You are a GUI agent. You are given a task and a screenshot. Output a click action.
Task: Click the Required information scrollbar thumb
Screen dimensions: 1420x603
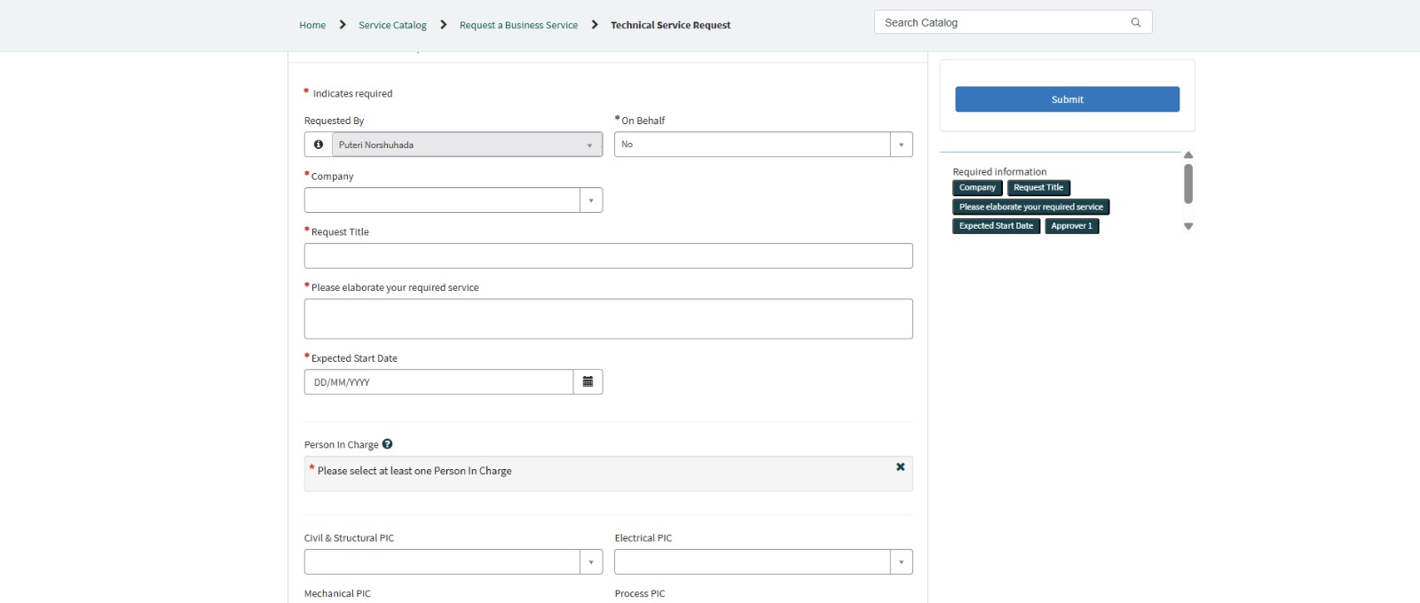[x=1188, y=184]
